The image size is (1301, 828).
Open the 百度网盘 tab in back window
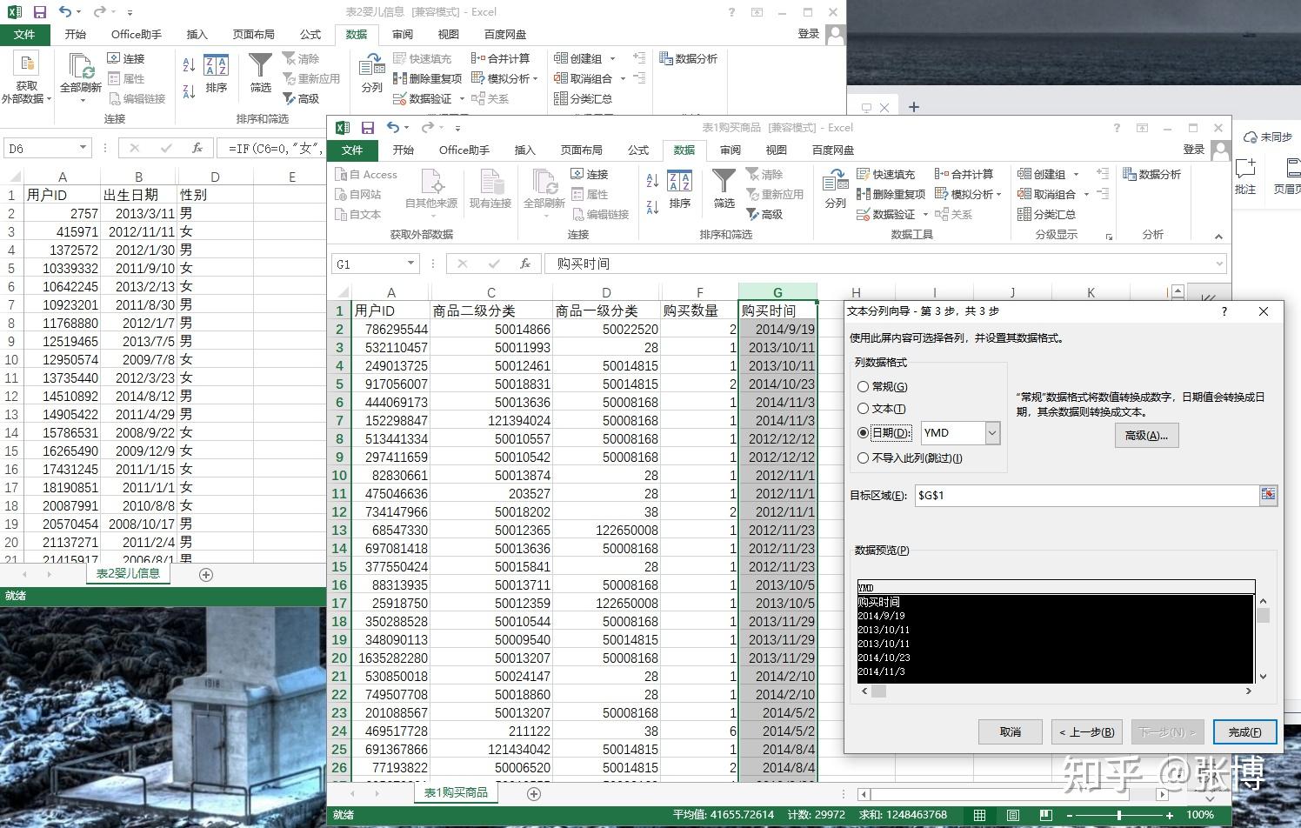(x=505, y=34)
